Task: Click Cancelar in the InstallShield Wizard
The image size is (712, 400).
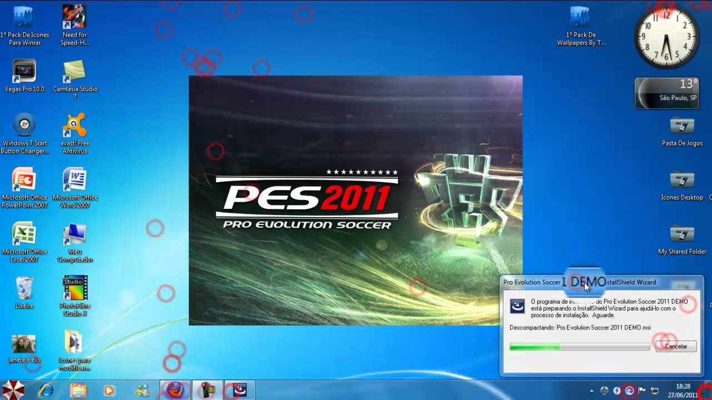Action: pyautogui.click(x=676, y=346)
